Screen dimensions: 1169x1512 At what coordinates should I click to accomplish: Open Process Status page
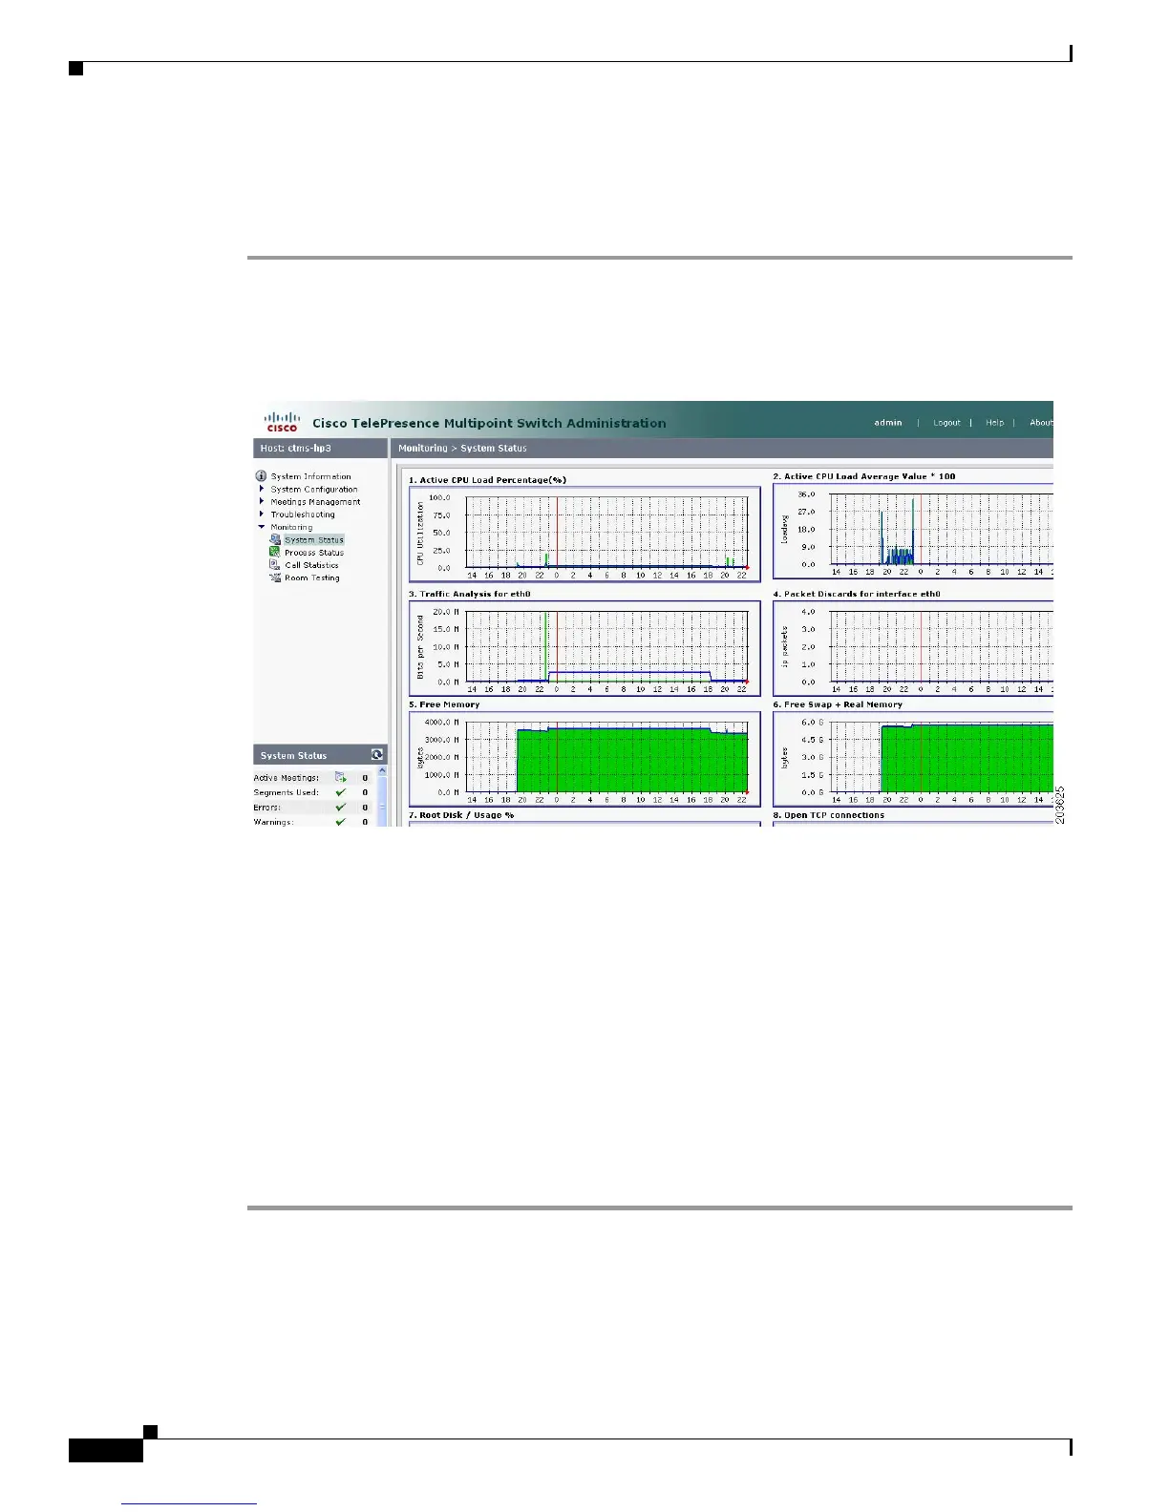314,552
